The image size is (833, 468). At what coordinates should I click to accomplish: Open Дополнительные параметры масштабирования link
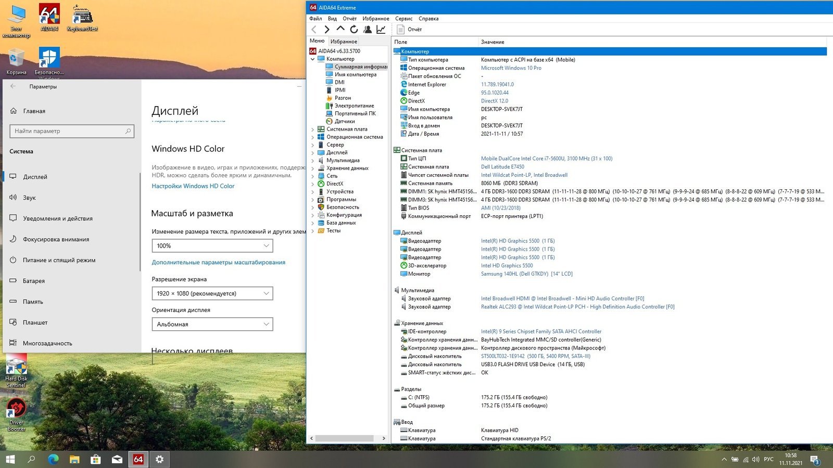point(219,263)
